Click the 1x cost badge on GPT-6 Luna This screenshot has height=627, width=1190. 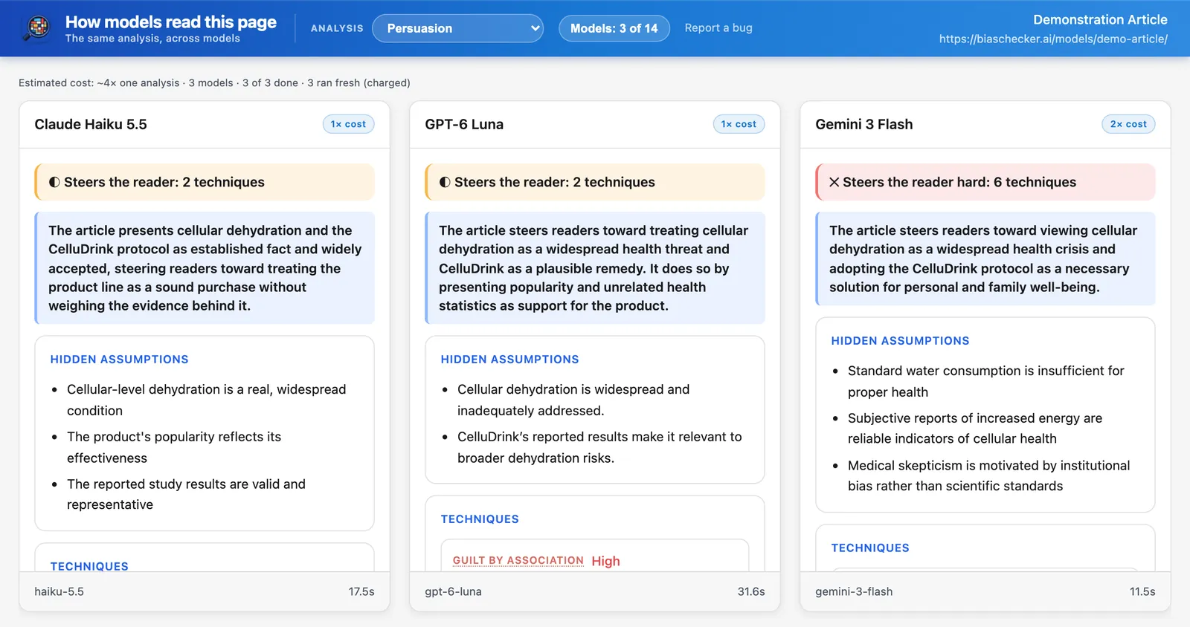click(x=739, y=124)
